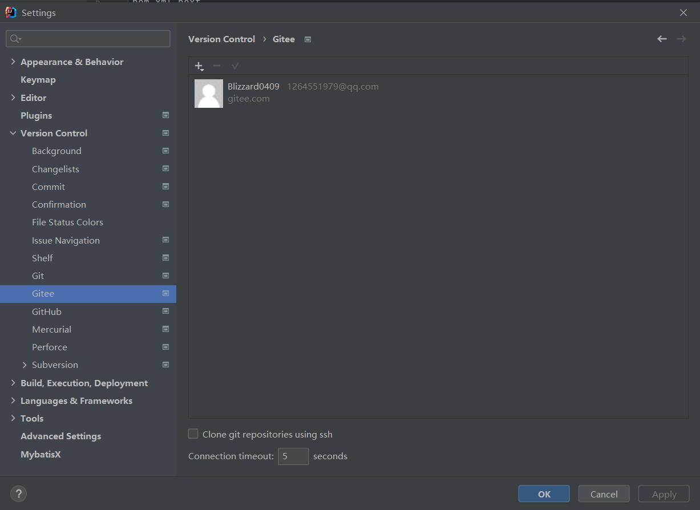The width and height of the screenshot is (700, 510).
Task: Click the forward arrow navigation icon
Action: pos(681,39)
